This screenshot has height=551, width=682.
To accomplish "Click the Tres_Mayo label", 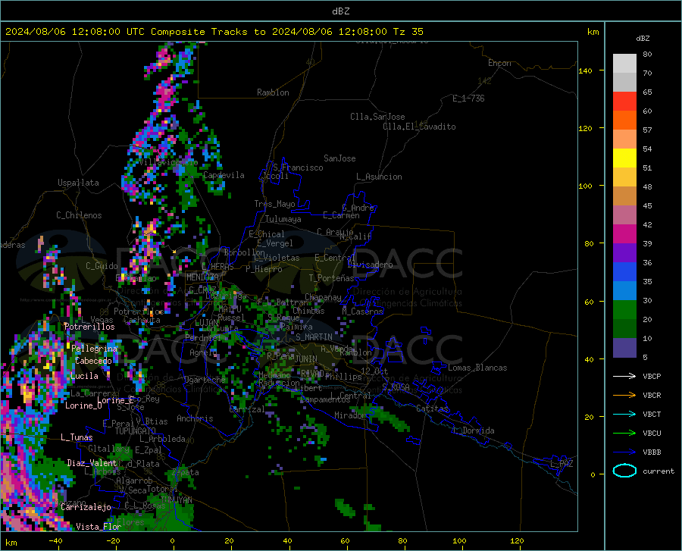I will pos(274,204).
